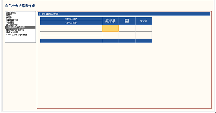Click first row 面積数量 cell
Image resolution: width=216 pixels, height=113 pixels.
127,28
